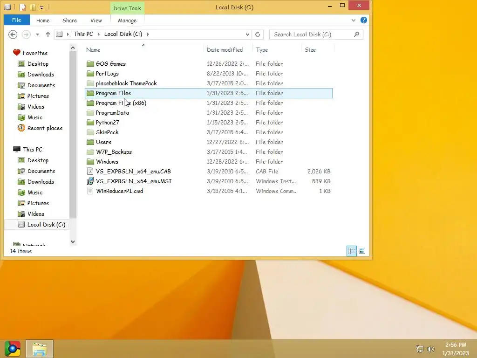Select the ProgramData folder
477x358 pixels.
[209, 113]
